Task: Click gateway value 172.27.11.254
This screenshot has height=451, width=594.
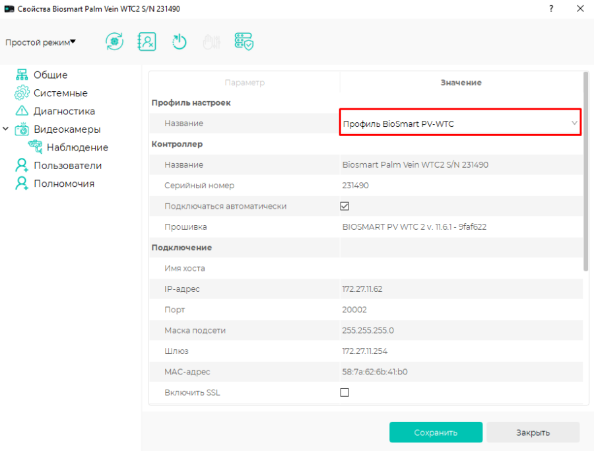Action: pyautogui.click(x=364, y=351)
